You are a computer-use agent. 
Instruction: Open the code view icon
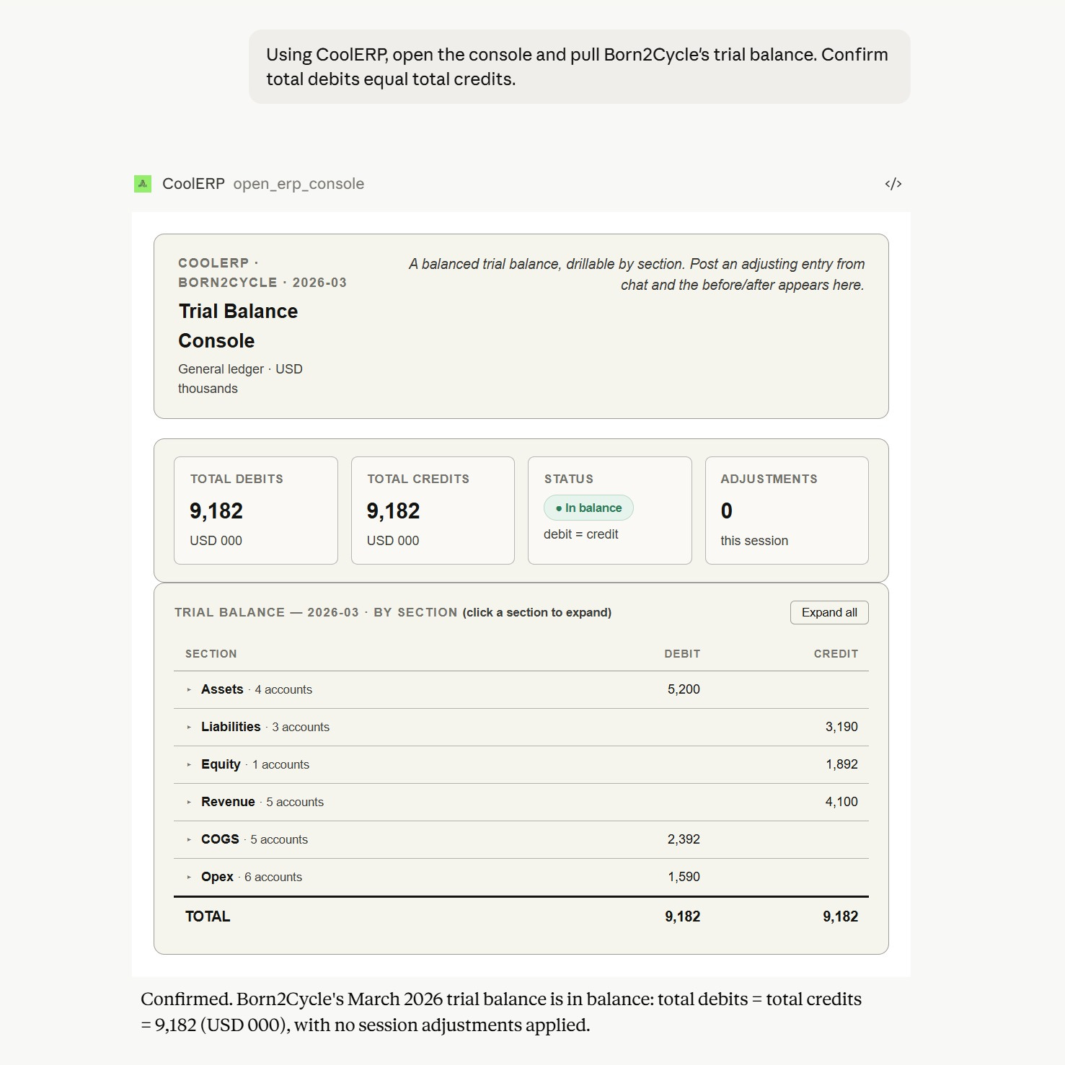click(893, 184)
